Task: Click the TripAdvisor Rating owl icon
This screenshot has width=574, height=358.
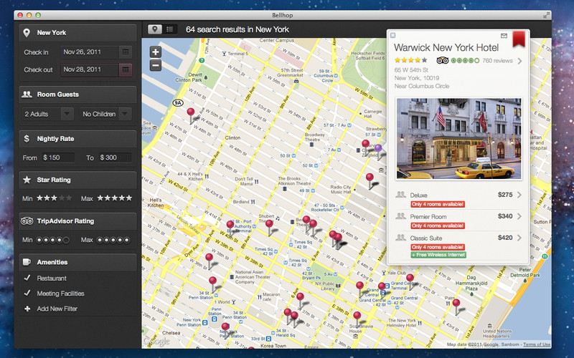Action: [27, 221]
